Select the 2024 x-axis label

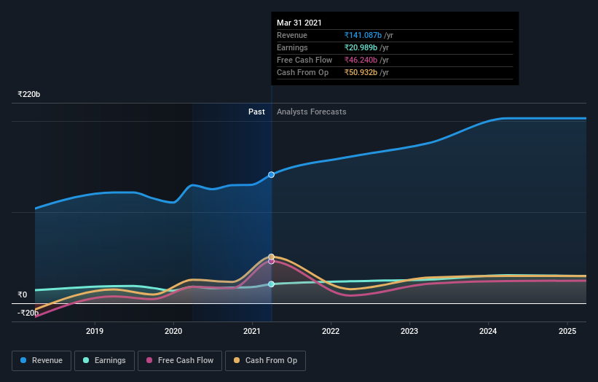[488, 331]
